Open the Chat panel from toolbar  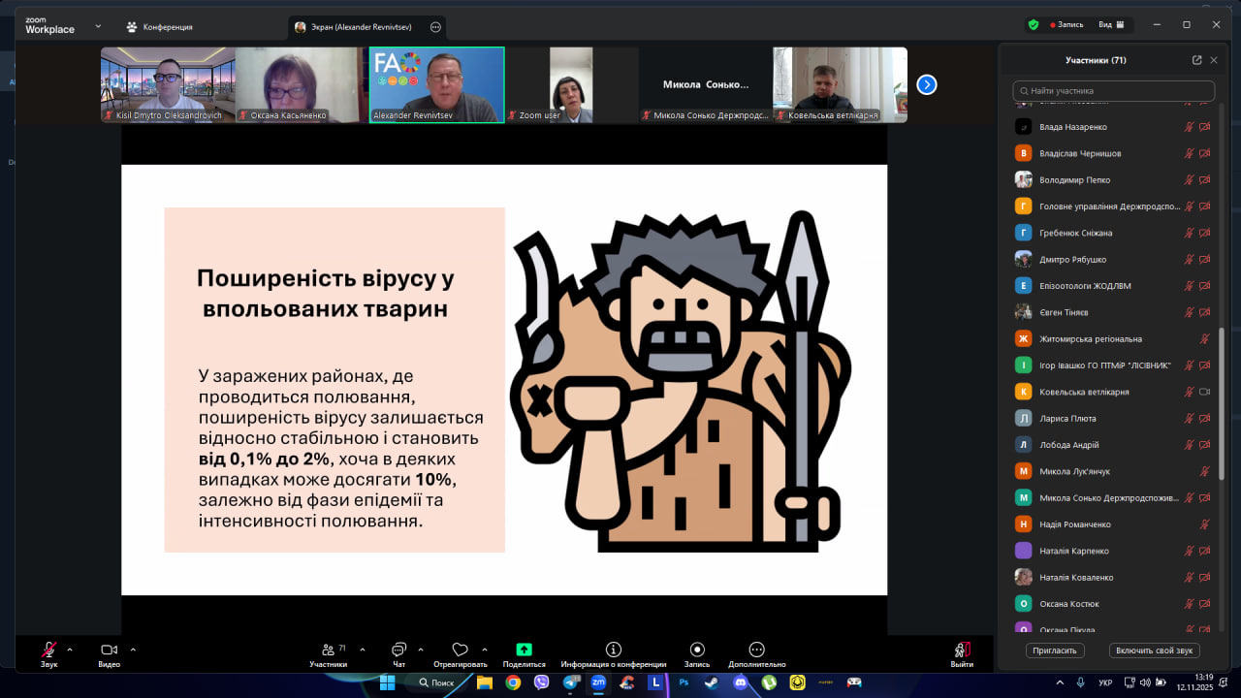coord(398,650)
